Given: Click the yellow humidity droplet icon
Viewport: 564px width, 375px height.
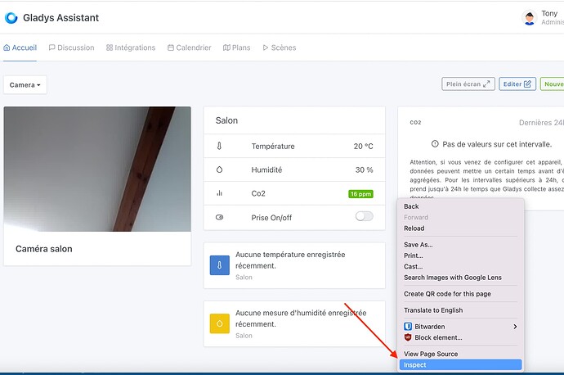Looking at the screenshot, I should 219,323.
